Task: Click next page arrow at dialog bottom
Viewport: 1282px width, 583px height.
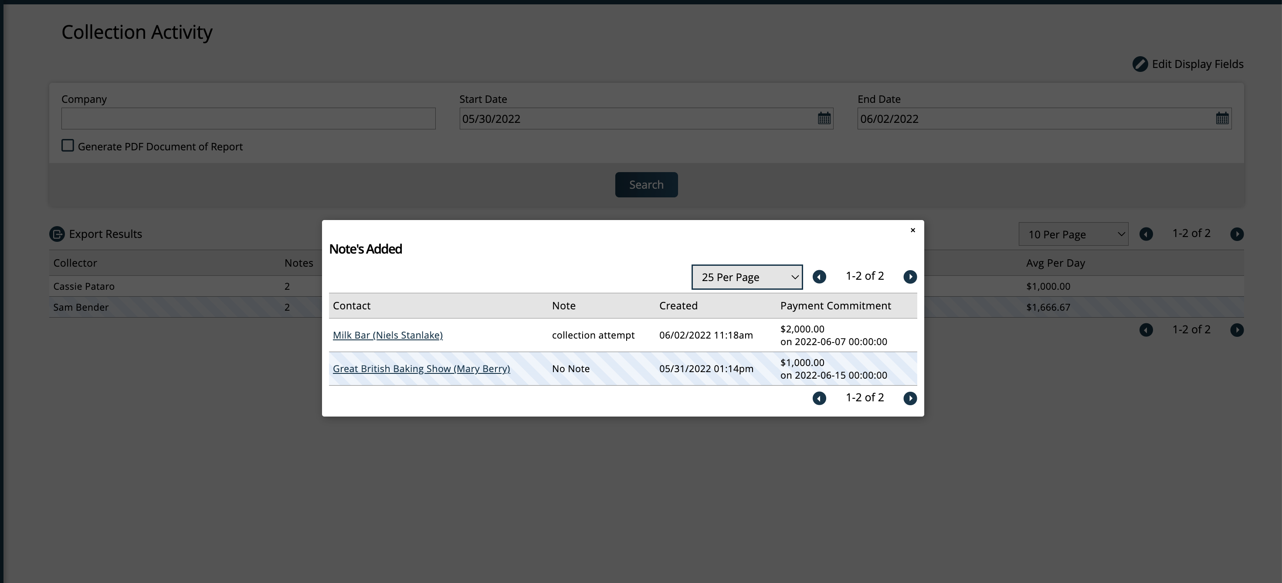Action: (910, 398)
